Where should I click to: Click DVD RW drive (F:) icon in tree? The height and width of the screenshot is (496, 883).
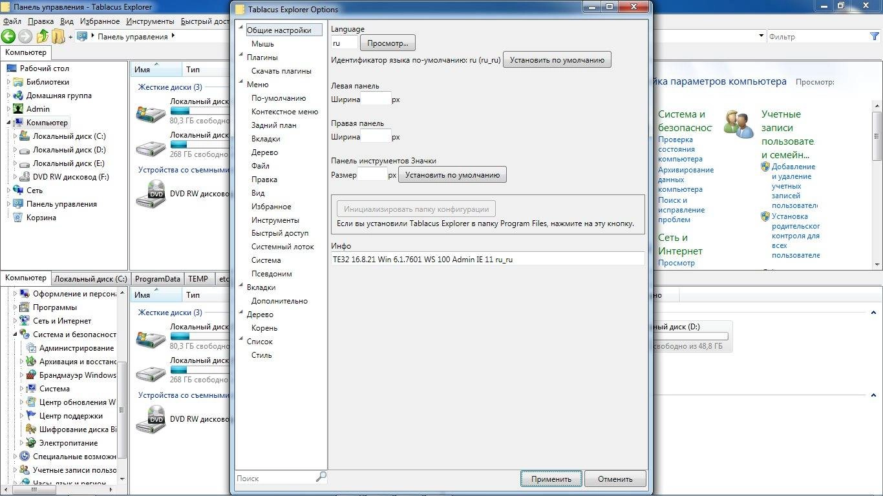click(25, 177)
